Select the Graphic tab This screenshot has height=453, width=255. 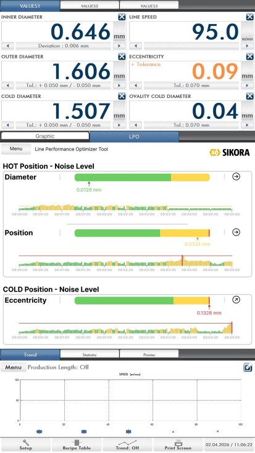point(45,136)
